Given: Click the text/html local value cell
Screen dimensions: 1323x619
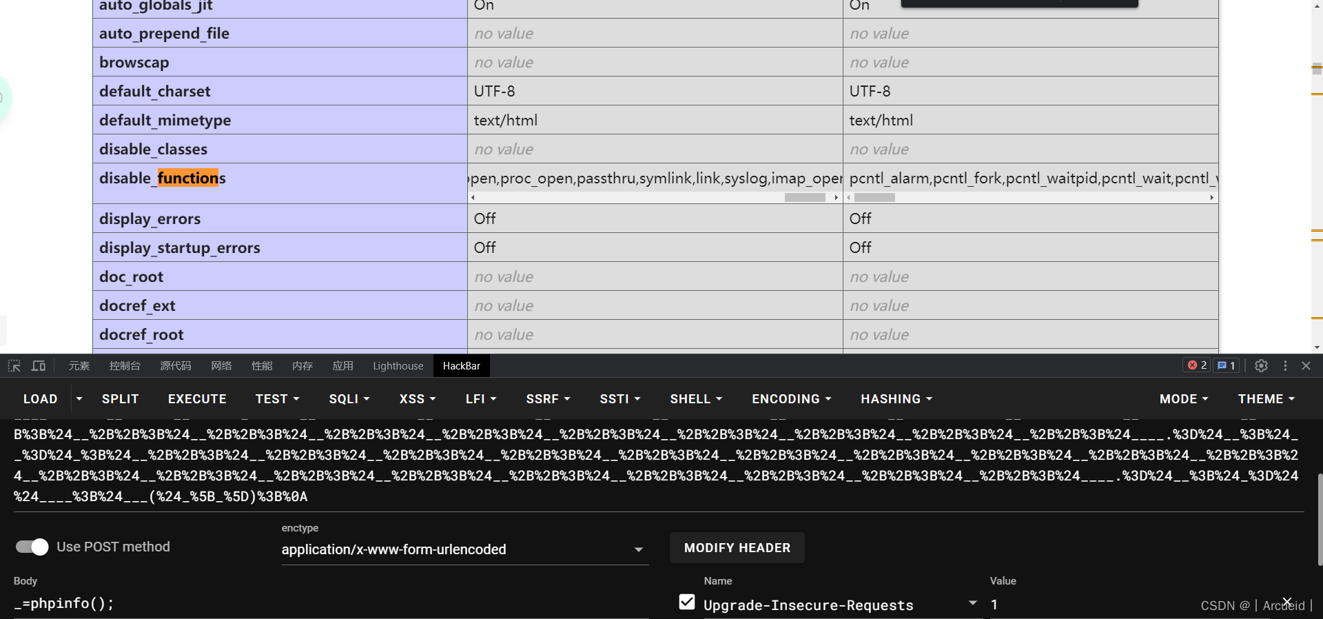Looking at the screenshot, I should pos(655,120).
